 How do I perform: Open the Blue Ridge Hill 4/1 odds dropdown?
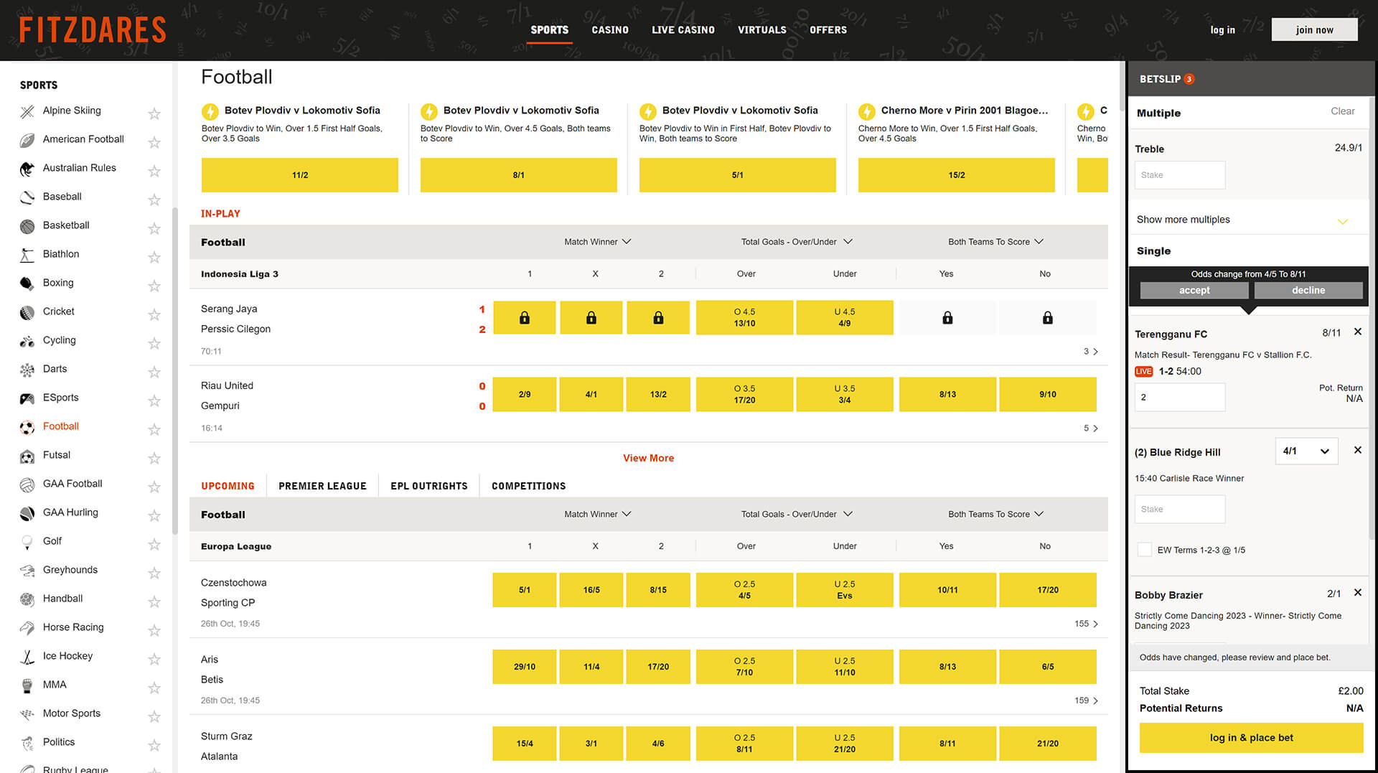(x=1306, y=451)
